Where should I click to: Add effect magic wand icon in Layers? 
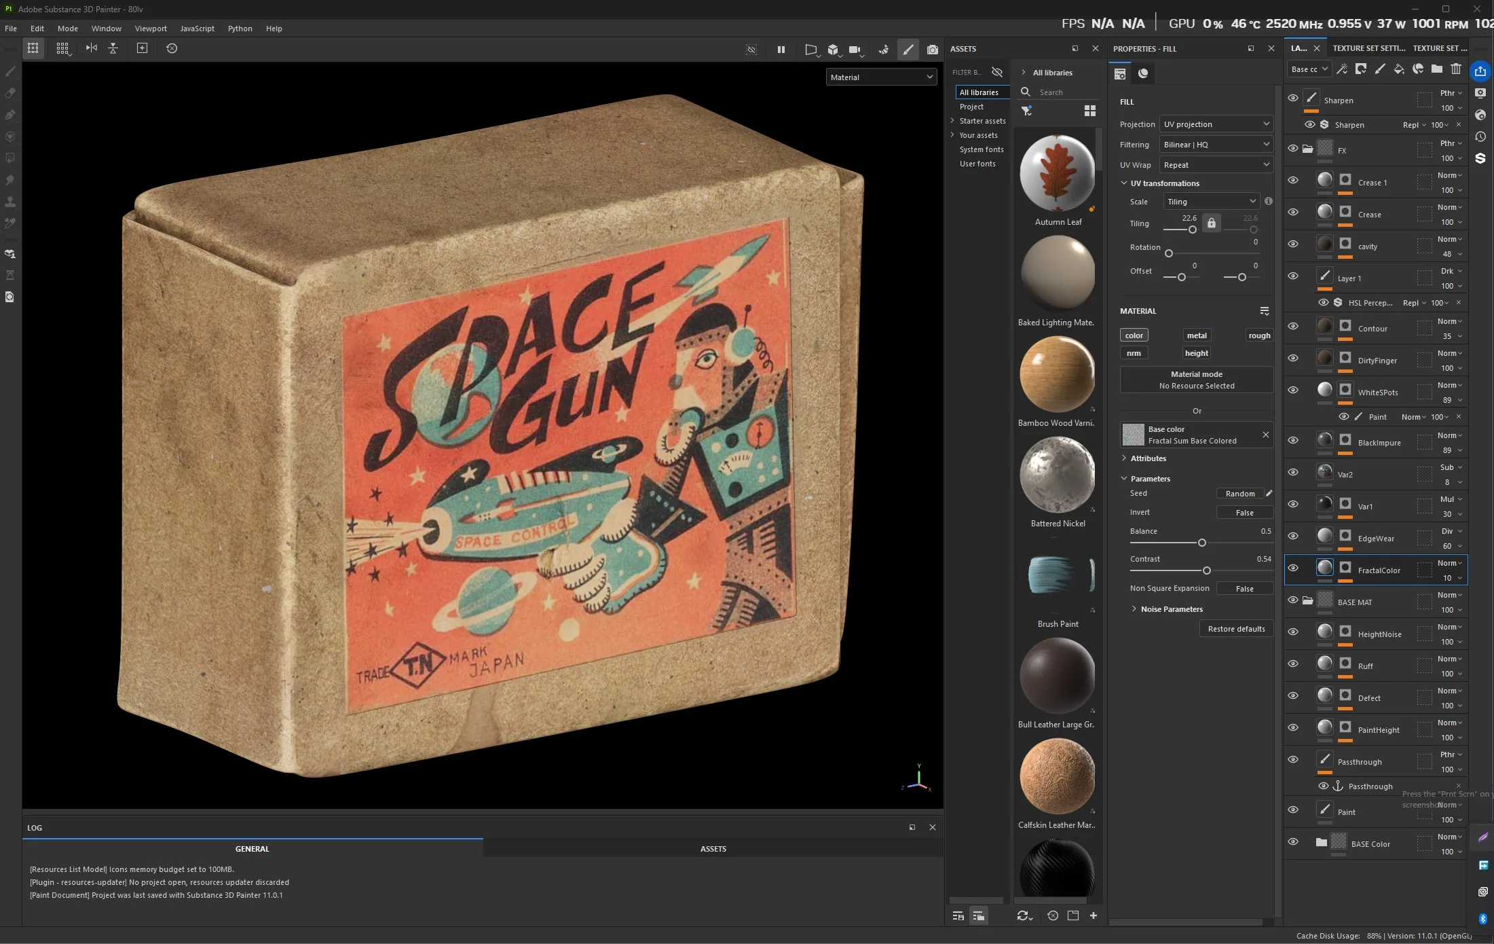[x=1342, y=69]
